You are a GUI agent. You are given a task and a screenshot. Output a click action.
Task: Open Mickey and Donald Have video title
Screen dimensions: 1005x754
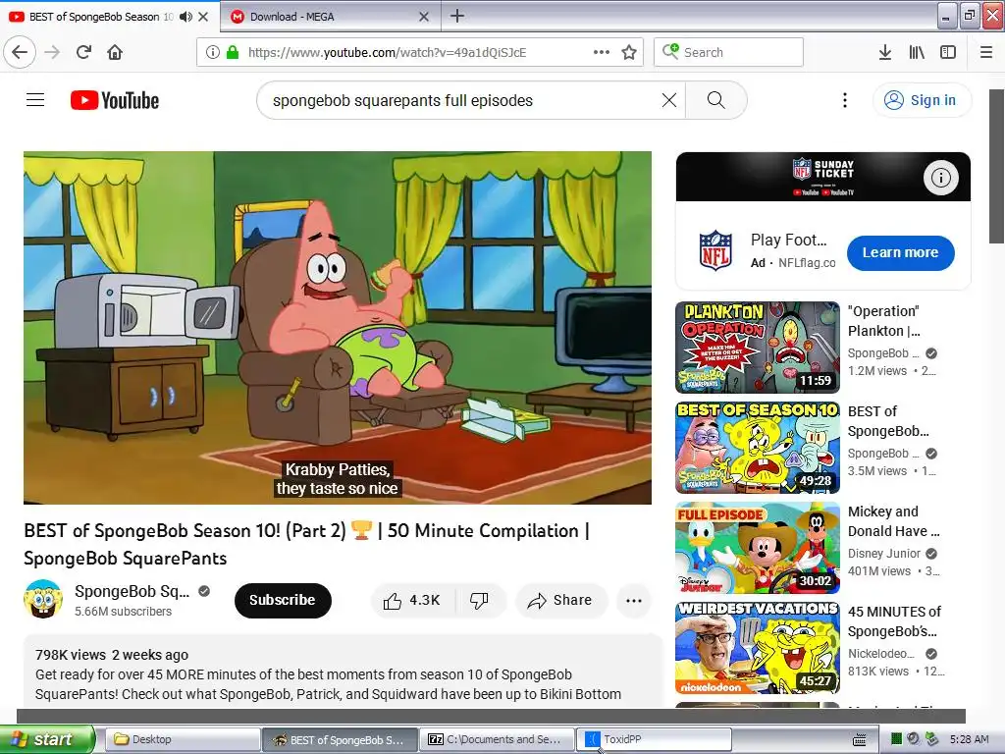point(893,521)
